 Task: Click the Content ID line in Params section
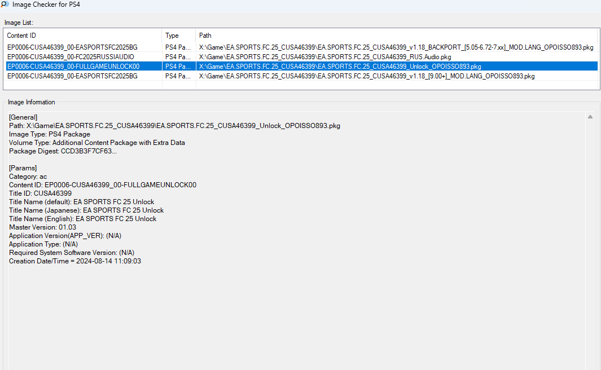pos(103,185)
